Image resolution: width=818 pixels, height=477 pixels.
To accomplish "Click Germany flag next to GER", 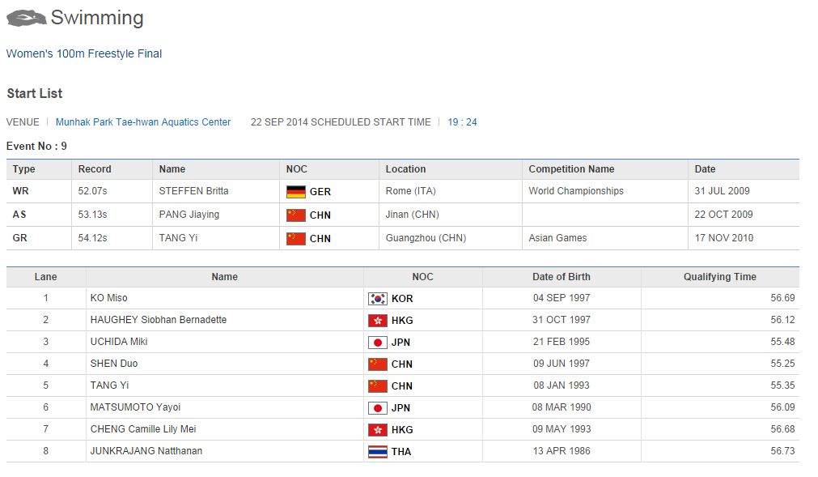I will tap(296, 192).
